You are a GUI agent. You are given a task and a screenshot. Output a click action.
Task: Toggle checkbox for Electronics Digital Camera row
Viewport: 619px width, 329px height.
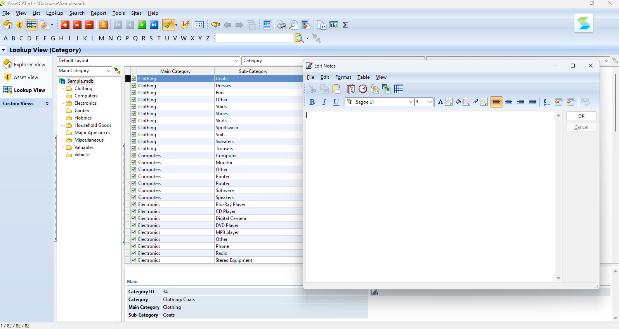134,218
